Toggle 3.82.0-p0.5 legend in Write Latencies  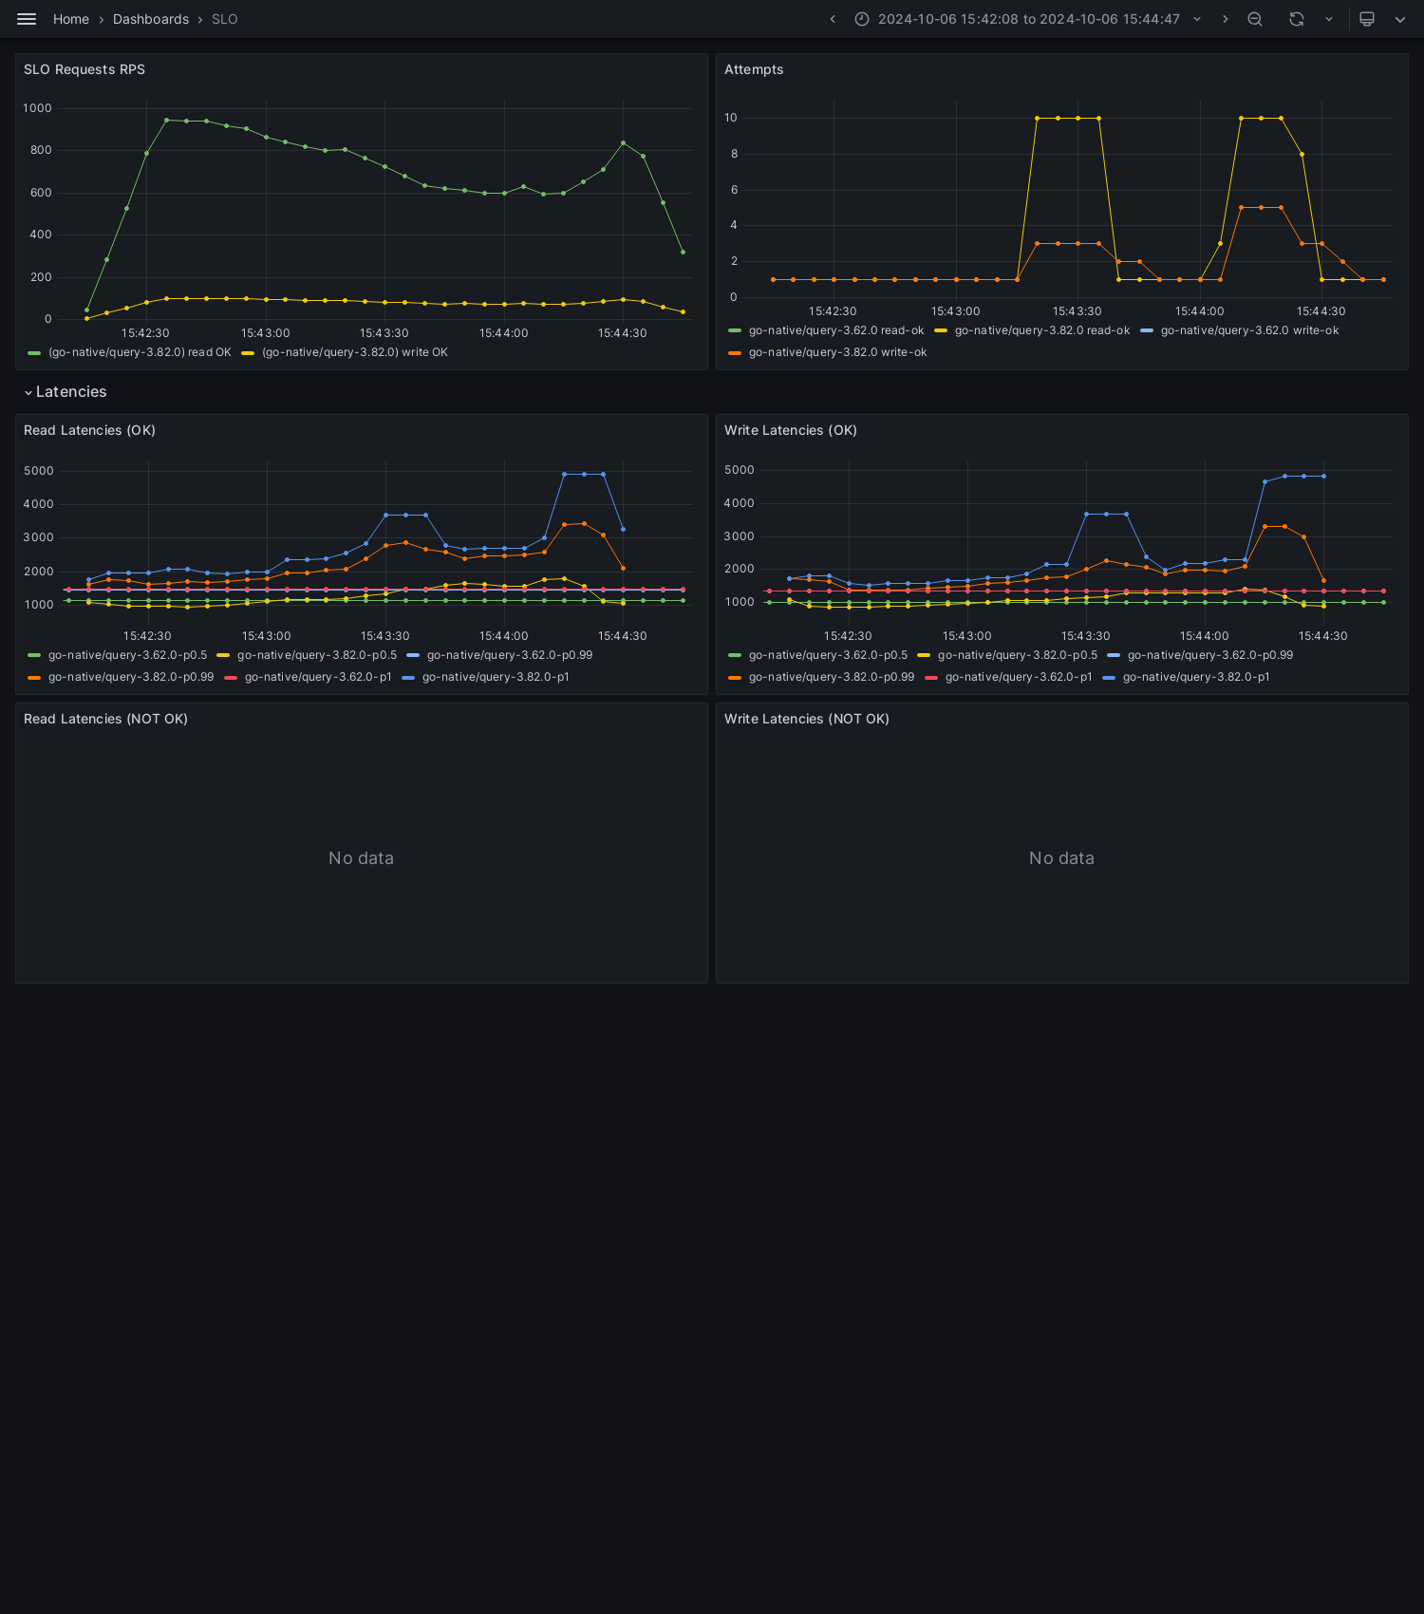[x=1018, y=655]
